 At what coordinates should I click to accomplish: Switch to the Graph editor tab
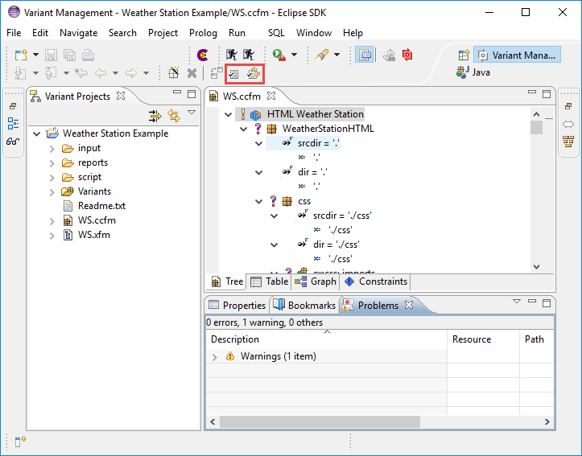(316, 281)
